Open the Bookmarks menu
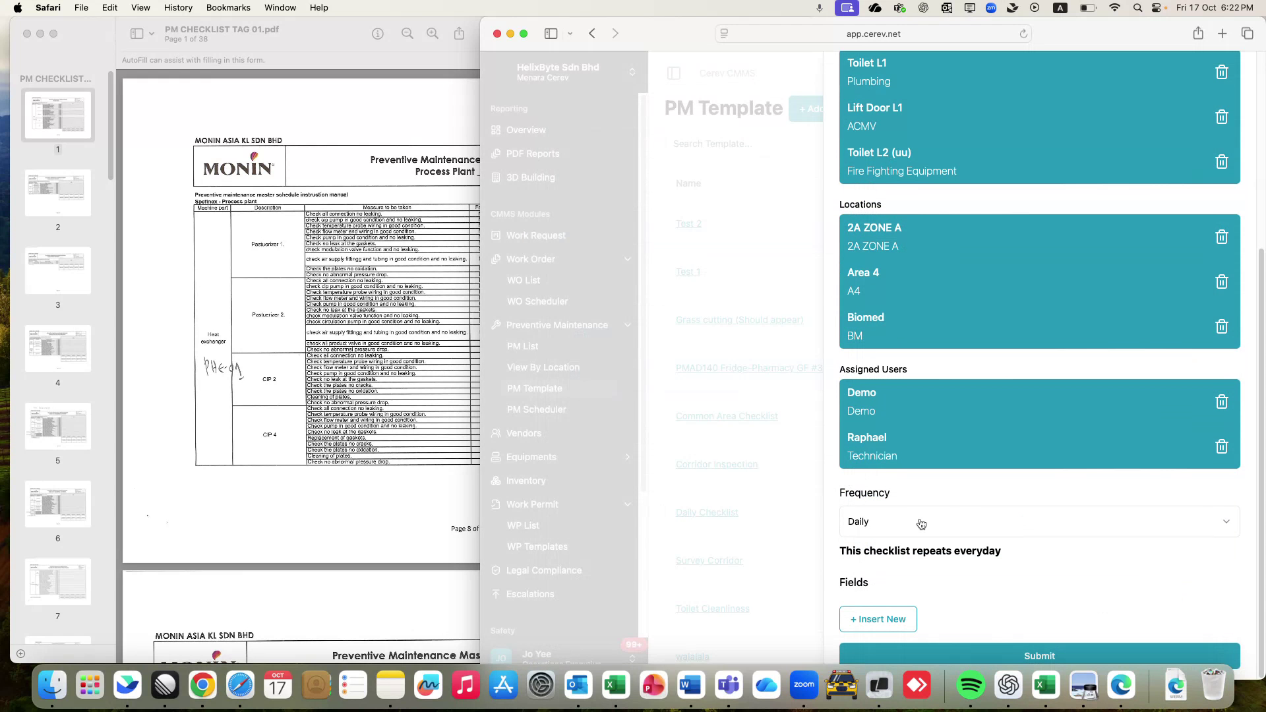The height and width of the screenshot is (712, 1266). pyautogui.click(x=228, y=7)
